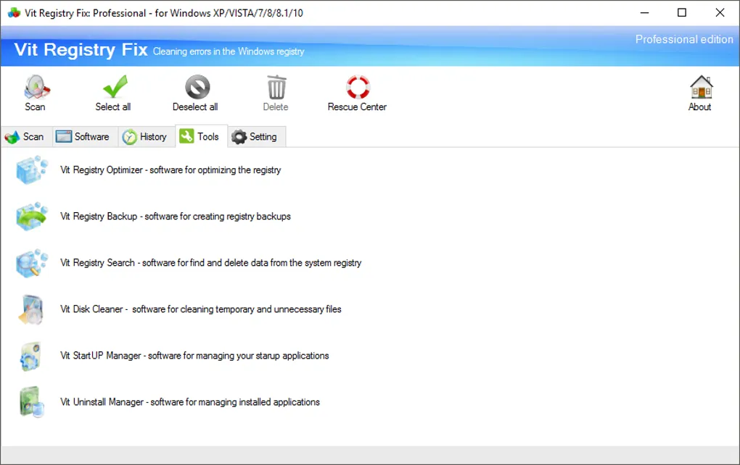Switch to the Scan tab
The height and width of the screenshot is (465, 740).
point(27,137)
